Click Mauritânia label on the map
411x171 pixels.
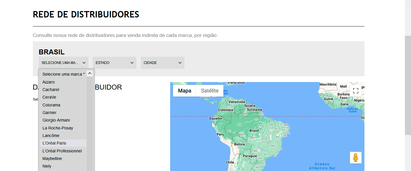[x=328, y=84]
